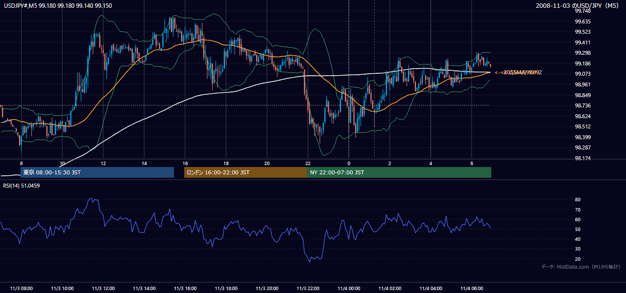Click the 11/3 14:00 date label
Viewport: 626px width, 293px height.
pyautogui.click(x=144, y=288)
